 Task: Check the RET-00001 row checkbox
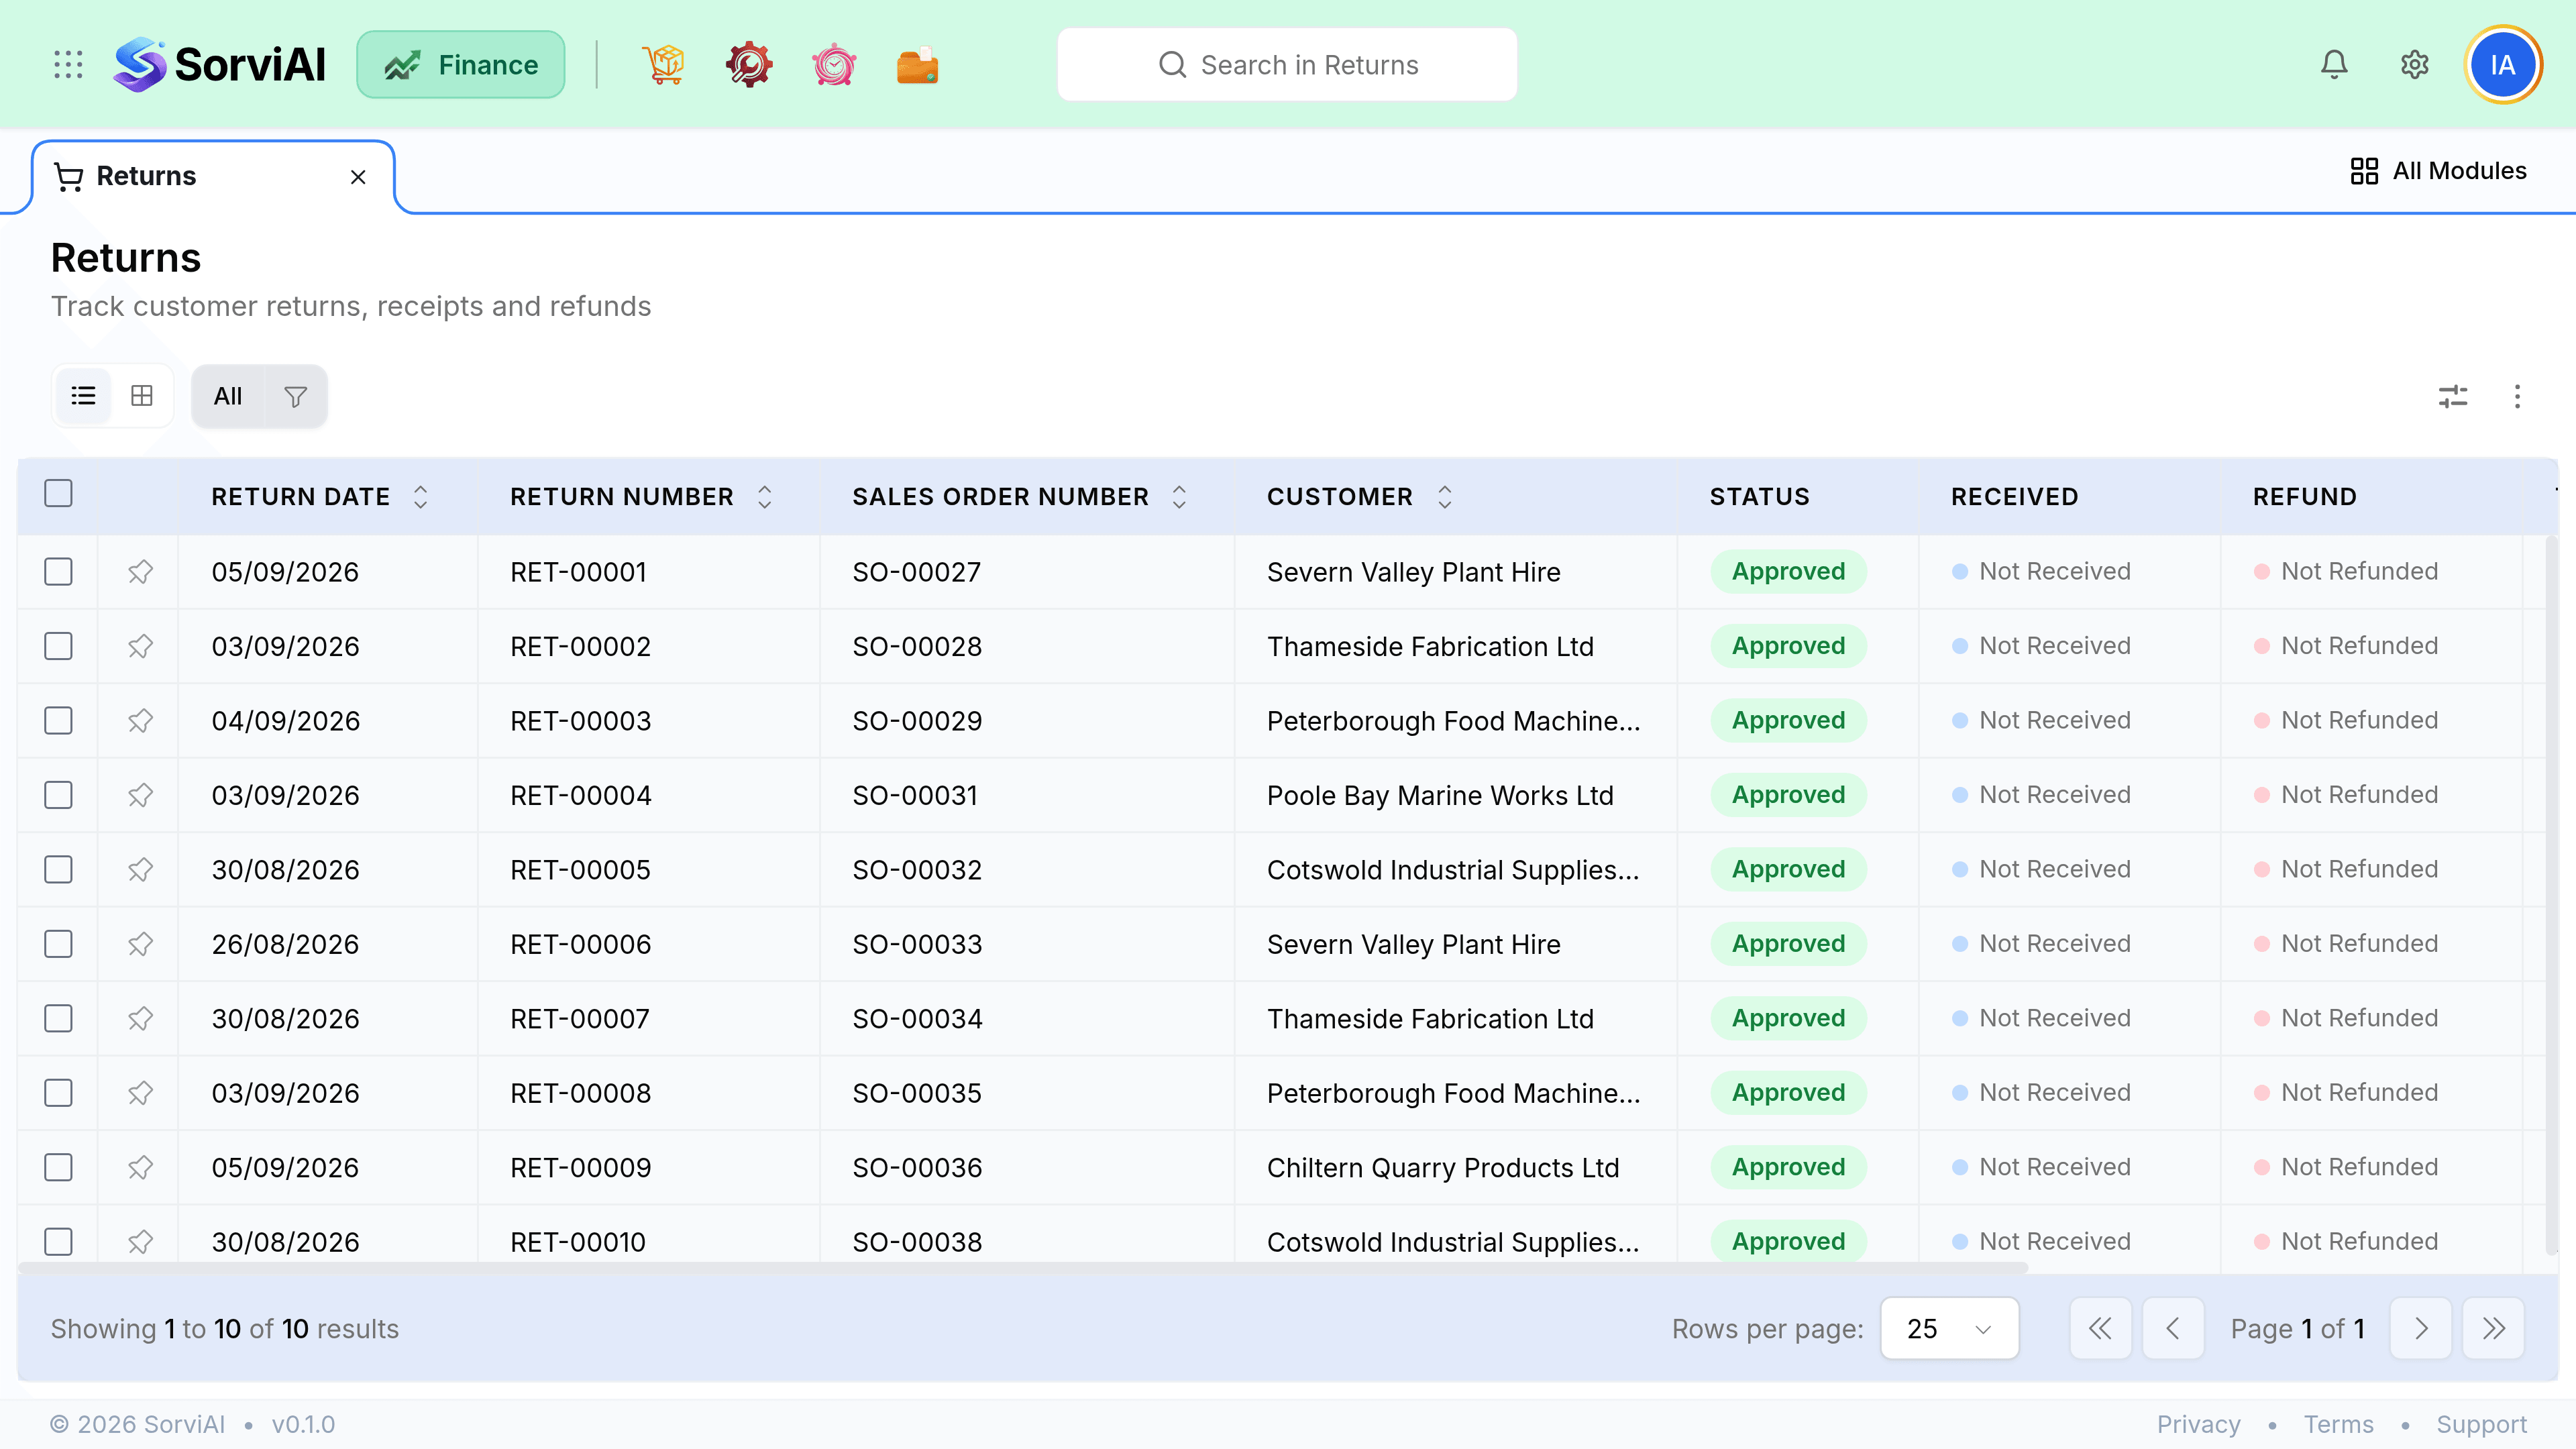pos(59,572)
